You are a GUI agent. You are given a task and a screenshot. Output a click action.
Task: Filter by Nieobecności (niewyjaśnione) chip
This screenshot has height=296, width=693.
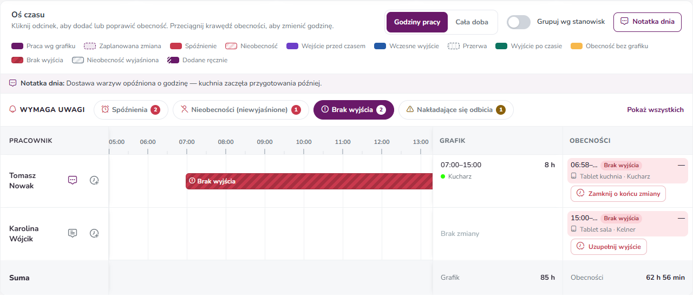click(x=240, y=110)
